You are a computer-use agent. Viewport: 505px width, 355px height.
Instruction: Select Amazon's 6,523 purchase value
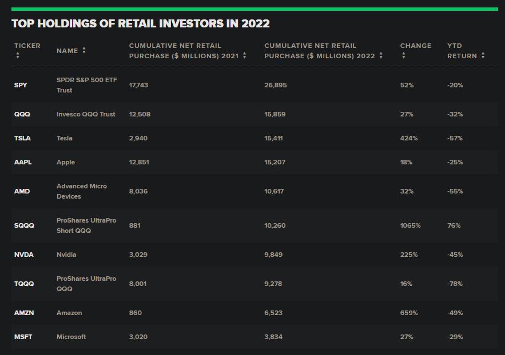click(x=273, y=313)
